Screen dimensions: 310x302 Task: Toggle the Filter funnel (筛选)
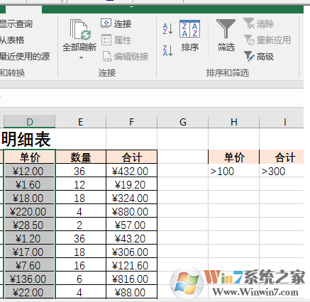226,35
